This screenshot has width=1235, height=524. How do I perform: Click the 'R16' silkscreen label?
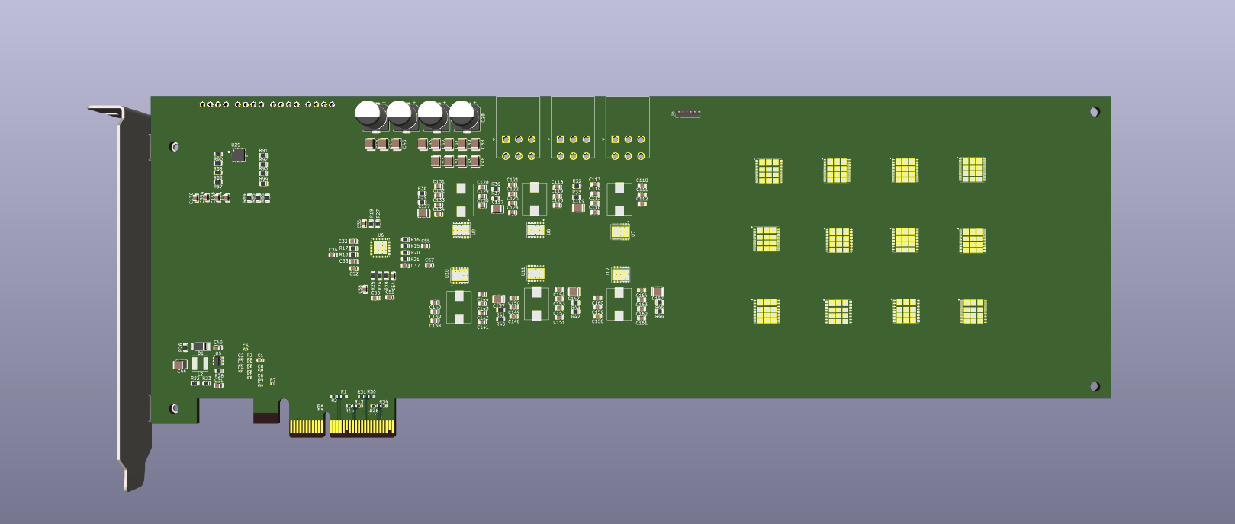click(415, 239)
